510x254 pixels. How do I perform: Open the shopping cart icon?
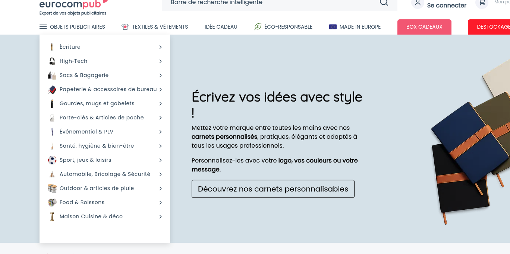[482, 3]
